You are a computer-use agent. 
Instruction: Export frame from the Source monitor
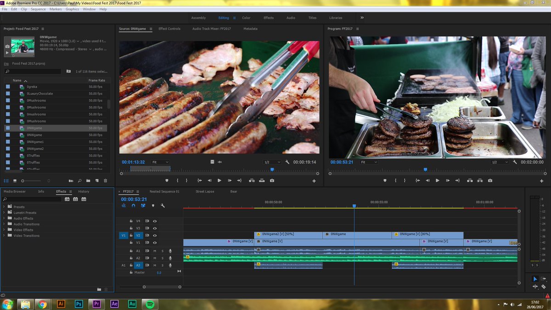(272, 180)
